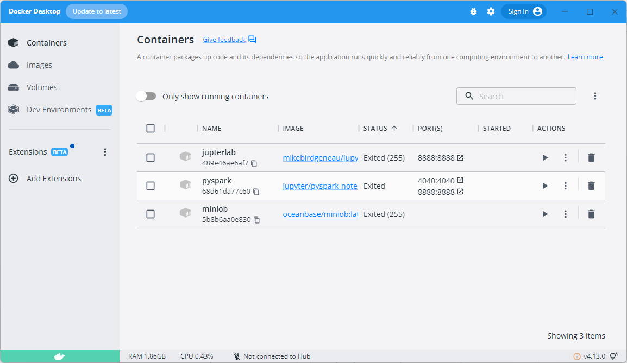Sort by the NAME column header
Screen dimensions: 627x363
[211, 128]
